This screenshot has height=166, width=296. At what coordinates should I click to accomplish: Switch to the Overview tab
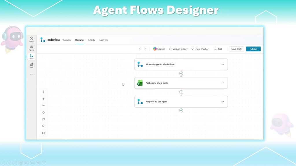tap(67, 40)
